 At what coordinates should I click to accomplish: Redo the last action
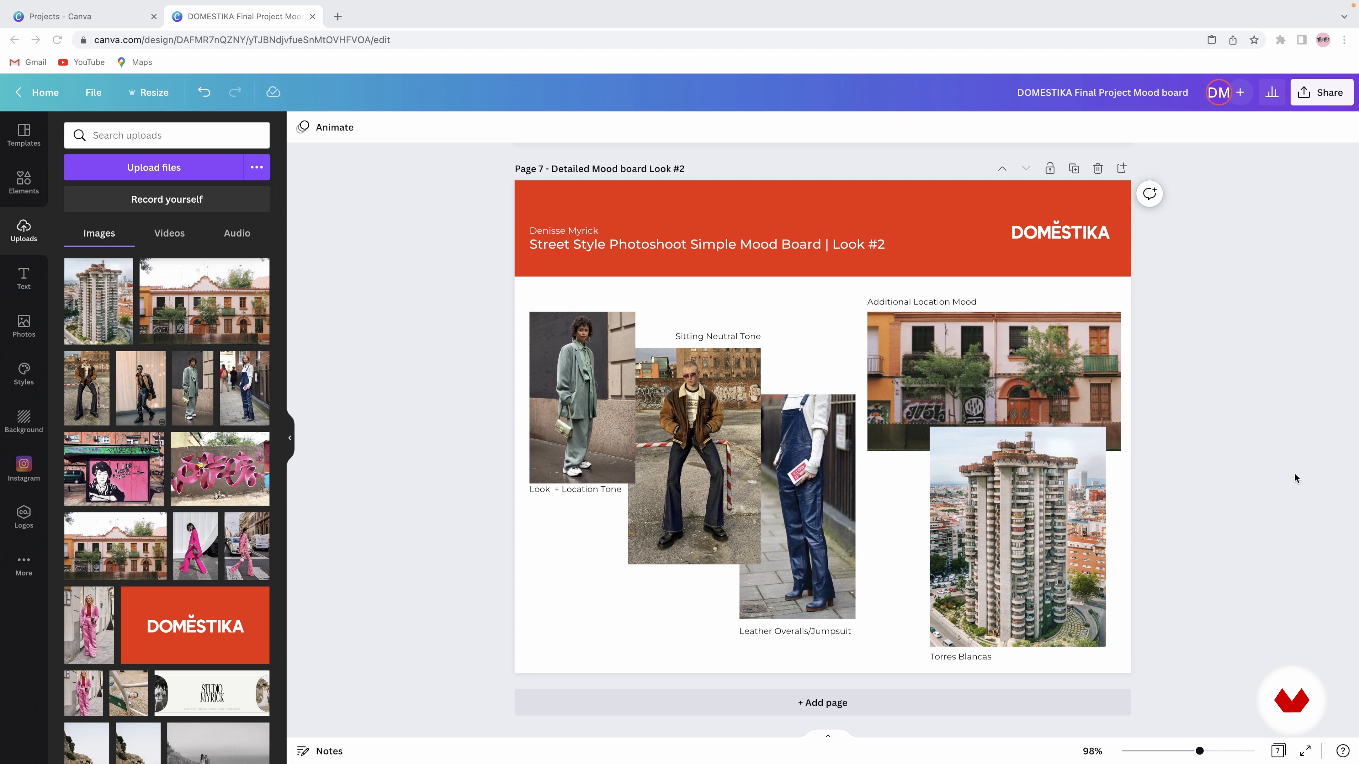[235, 92]
